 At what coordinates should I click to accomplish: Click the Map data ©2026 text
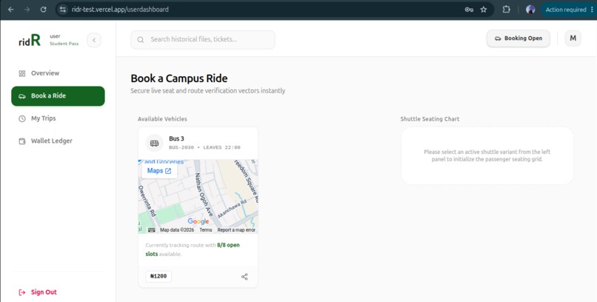[x=177, y=229]
